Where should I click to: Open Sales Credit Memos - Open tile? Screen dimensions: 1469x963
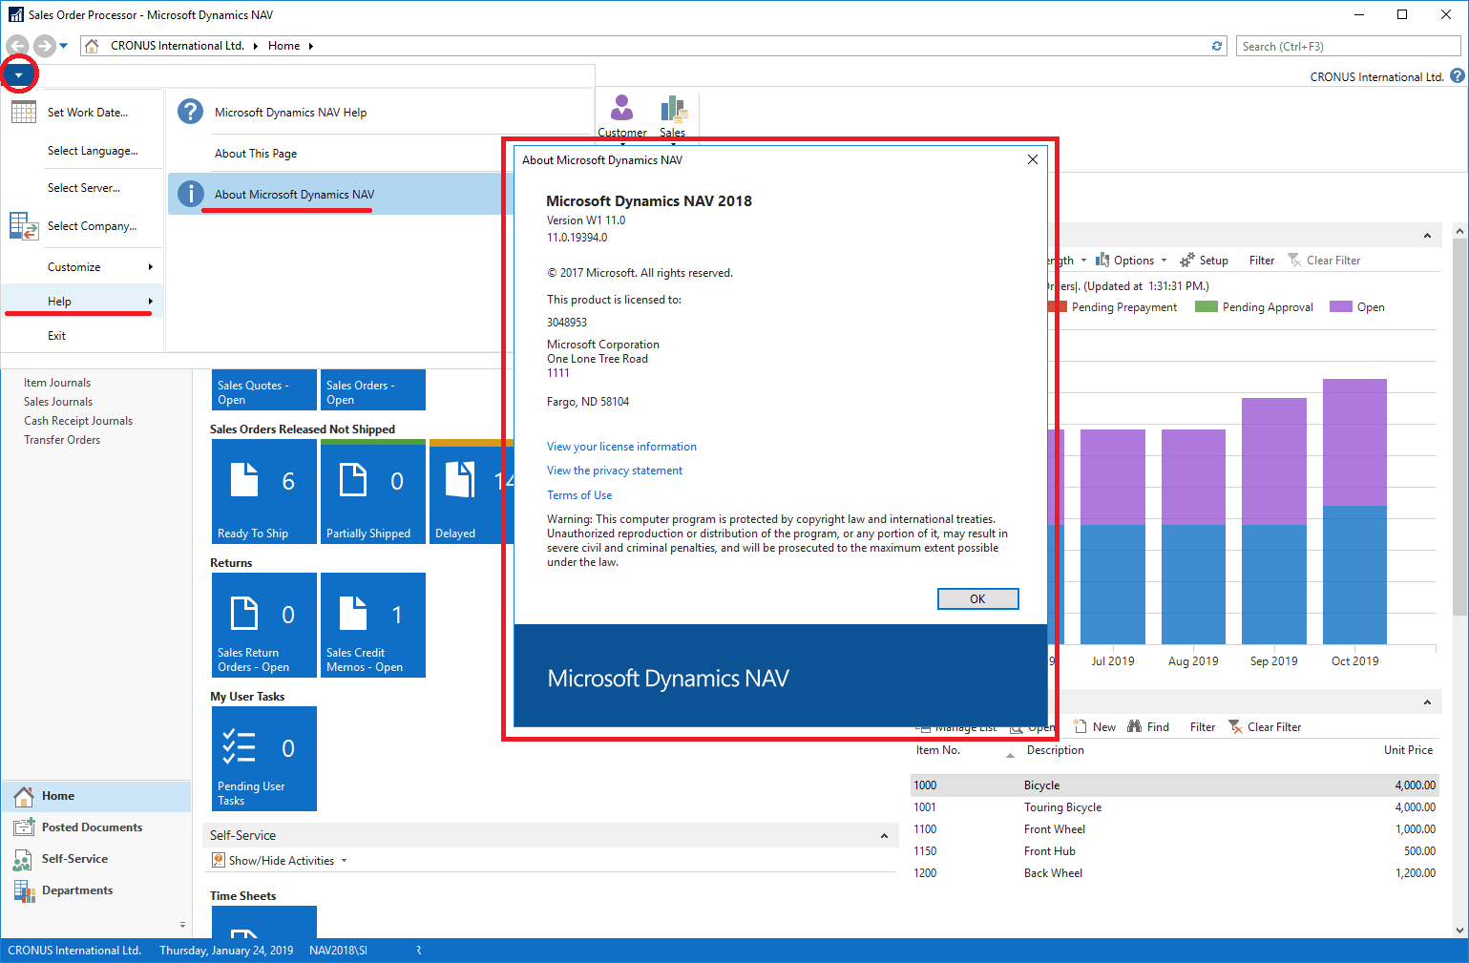tap(372, 625)
